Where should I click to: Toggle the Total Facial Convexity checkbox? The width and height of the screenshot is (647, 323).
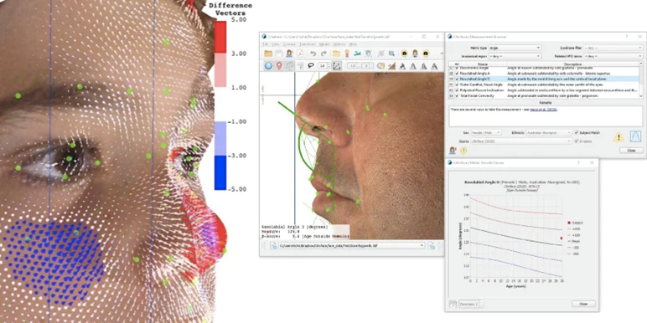click(x=458, y=96)
